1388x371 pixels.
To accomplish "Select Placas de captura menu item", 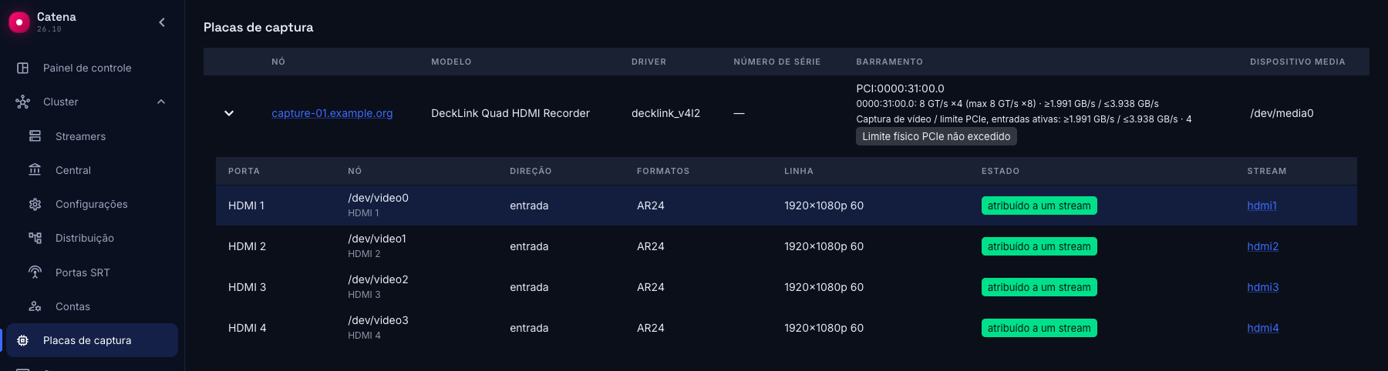I will tap(93, 340).
